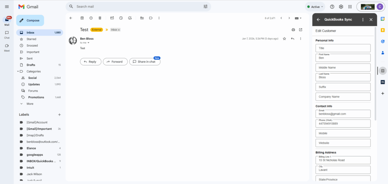The height and width of the screenshot is (184, 388).
Task: Open the Active status dropdown
Action: pyautogui.click(x=315, y=7)
